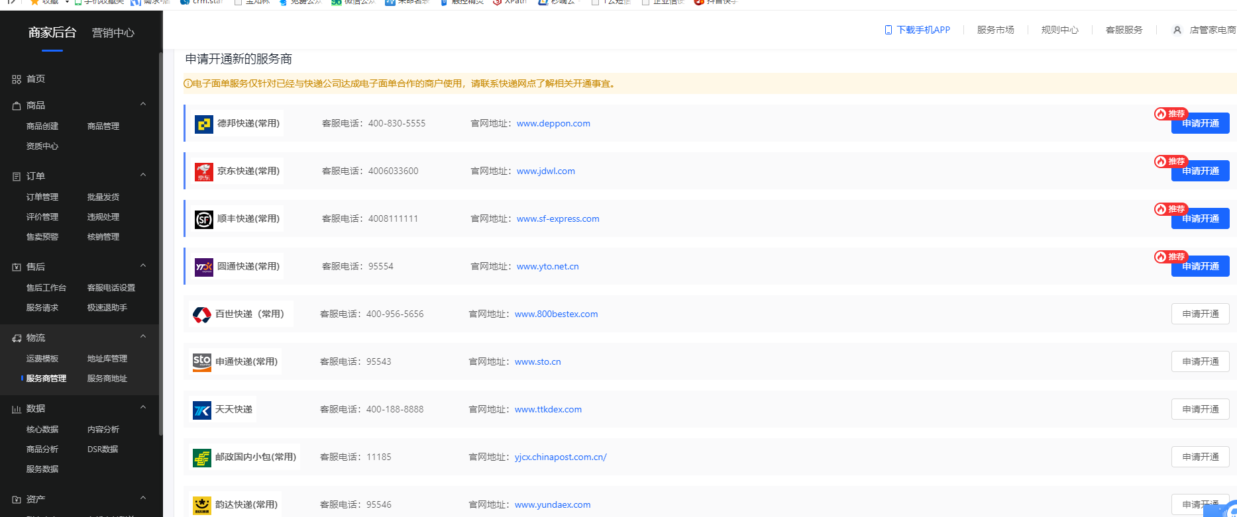Open 批量发货 in sidebar
Image resolution: width=1237 pixels, height=517 pixels.
click(103, 197)
